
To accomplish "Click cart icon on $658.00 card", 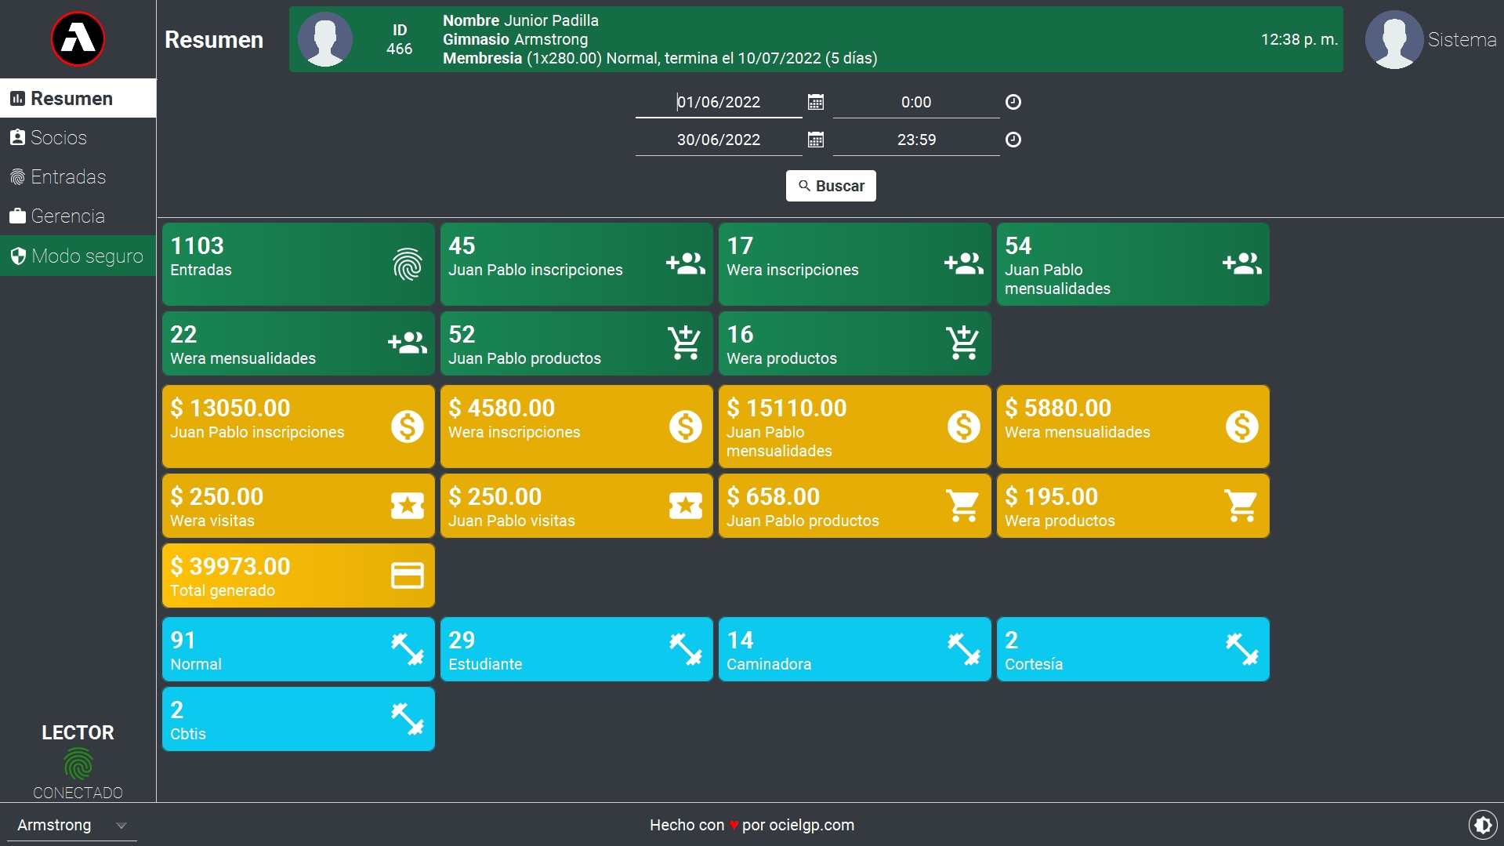I will [962, 506].
